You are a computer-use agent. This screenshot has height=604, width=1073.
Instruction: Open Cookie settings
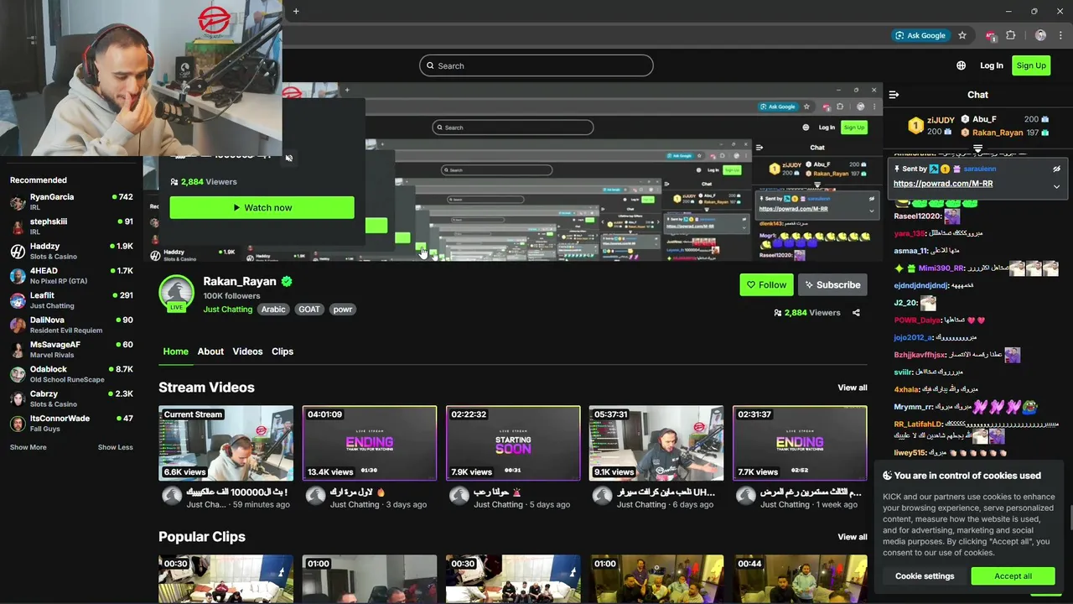[925, 576]
